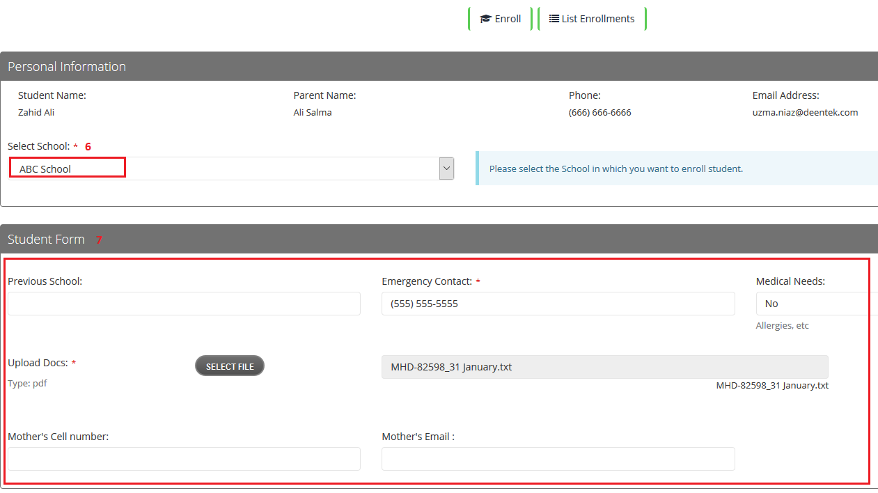
Task: Click the Student Name label
Action: [52, 95]
